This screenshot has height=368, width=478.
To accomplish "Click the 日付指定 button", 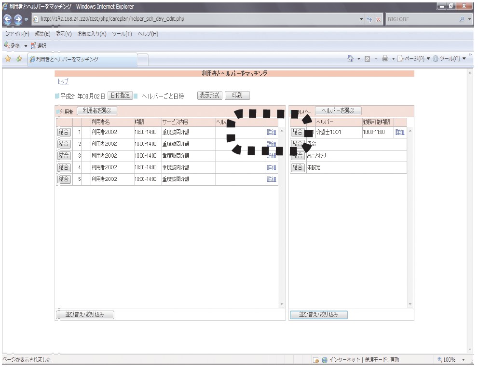I will click(119, 95).
